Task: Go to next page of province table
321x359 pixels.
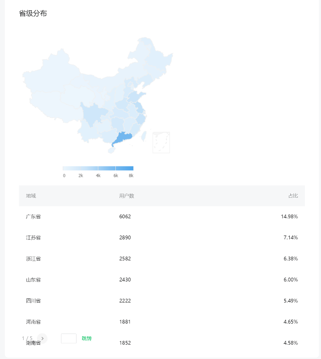Action: click(x=43, y=338)
